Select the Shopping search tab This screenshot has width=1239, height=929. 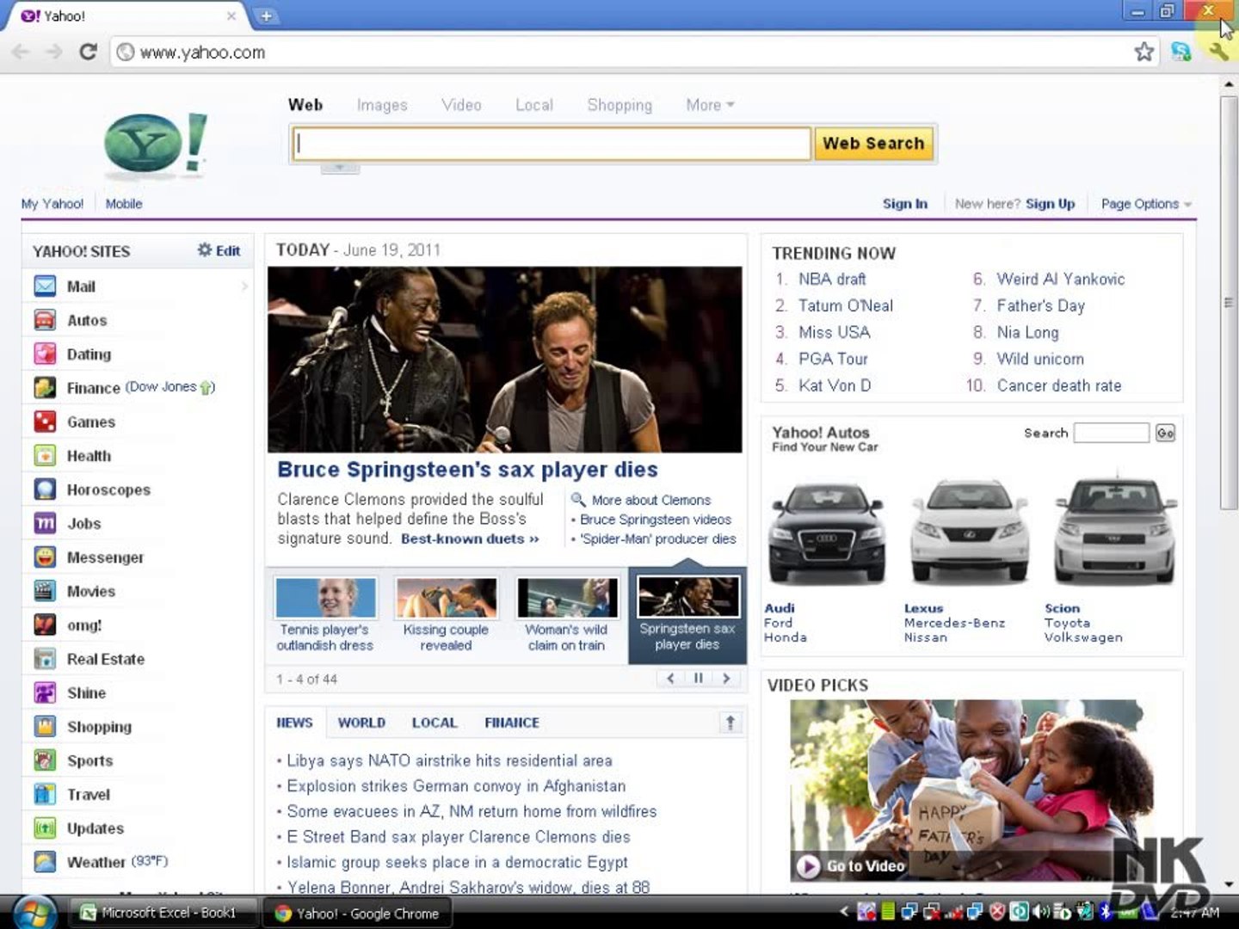[619, 105]
